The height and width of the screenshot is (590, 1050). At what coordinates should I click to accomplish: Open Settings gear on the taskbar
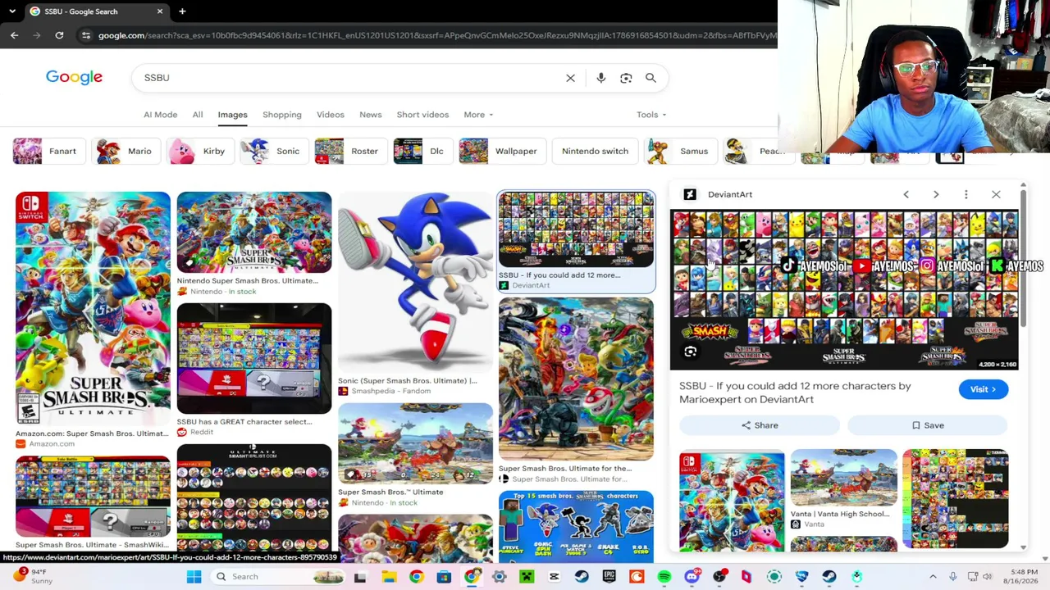pos(499,577)
